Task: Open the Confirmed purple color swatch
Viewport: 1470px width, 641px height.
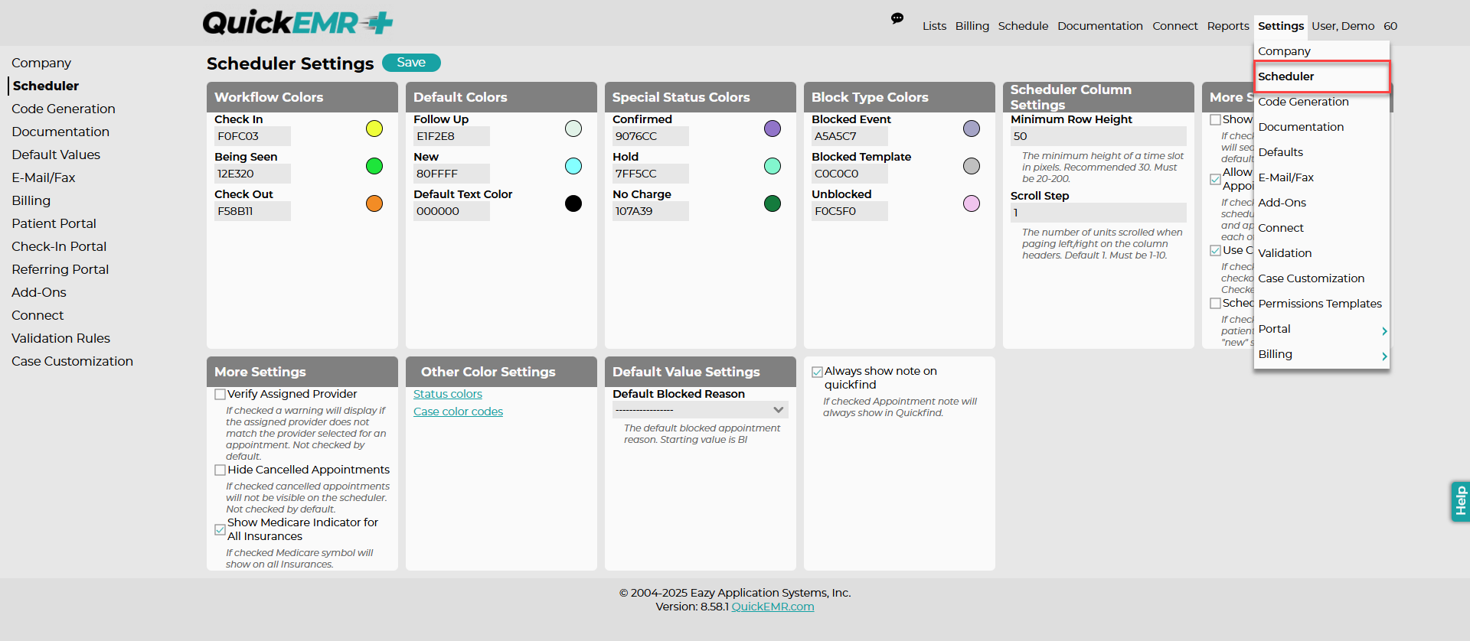Action: pos(773,129)
